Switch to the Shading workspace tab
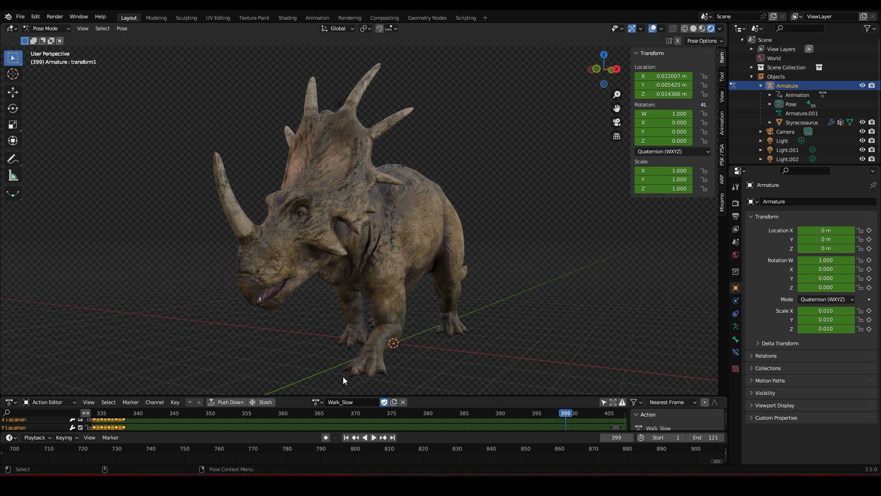Screen dimensions: 881x496 tap(287, 18)
